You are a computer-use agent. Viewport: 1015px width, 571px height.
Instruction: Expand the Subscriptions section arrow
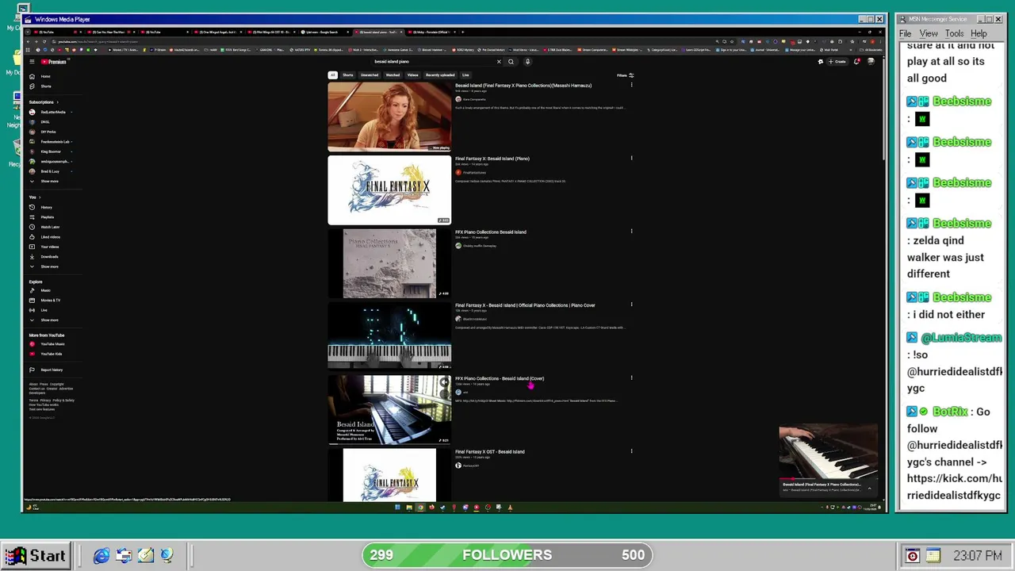click(57, 102)
